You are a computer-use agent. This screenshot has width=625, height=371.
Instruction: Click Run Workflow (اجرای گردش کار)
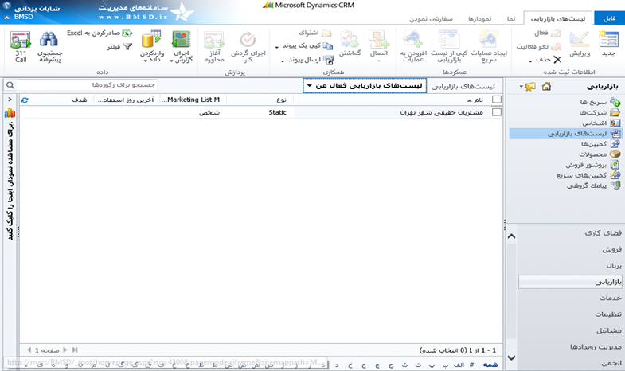[x=248, y=46]
